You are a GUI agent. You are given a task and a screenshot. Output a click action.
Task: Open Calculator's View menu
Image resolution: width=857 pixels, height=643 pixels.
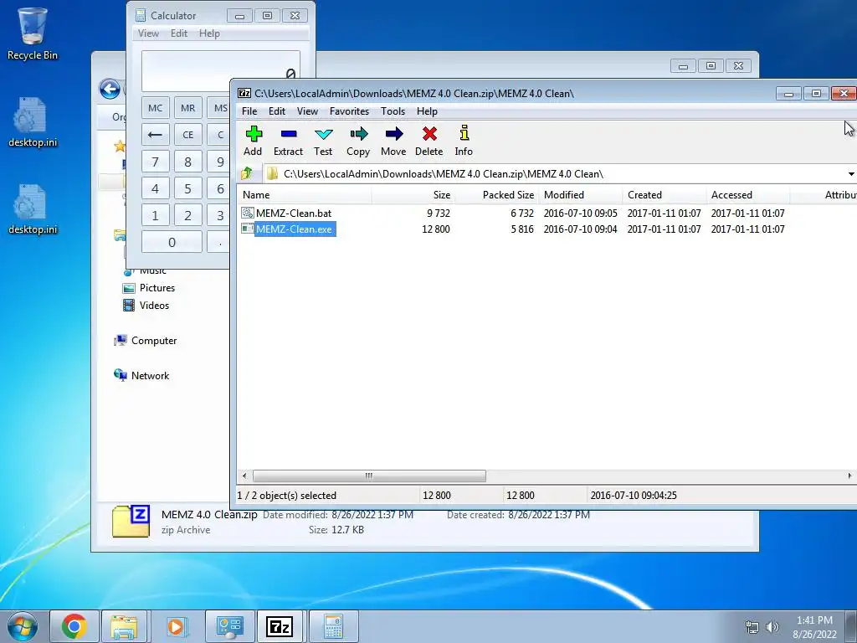(148, 33)
